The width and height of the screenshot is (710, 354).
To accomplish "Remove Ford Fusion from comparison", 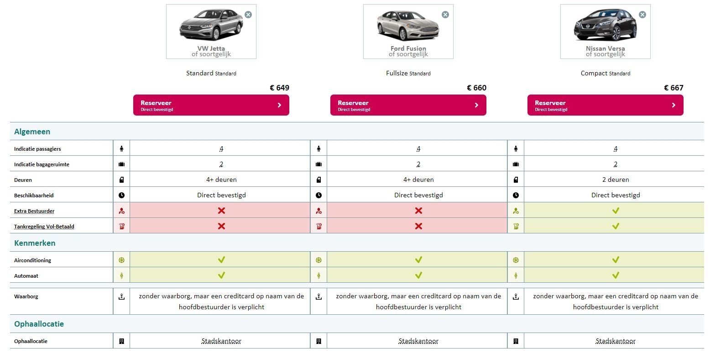I will [x=445, y=15].
